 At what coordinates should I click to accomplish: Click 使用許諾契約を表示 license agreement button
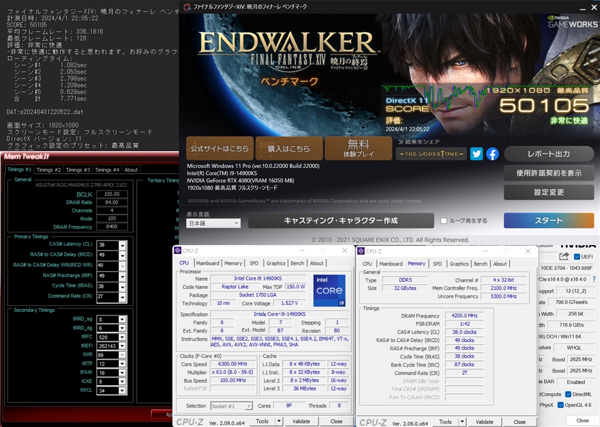[548, 173]
